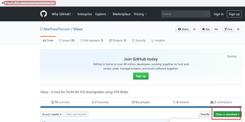The width and height of the screenshot is (245, 122).
Task: Open the Insights tab
Action: point(158,41)
